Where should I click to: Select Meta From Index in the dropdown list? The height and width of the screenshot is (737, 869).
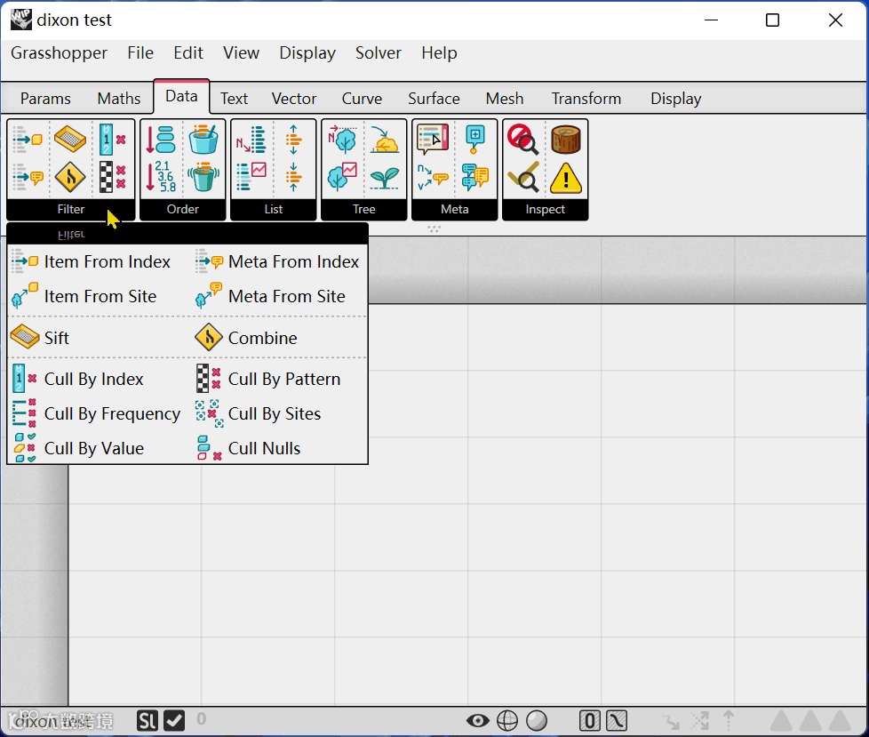coord(278,261)
